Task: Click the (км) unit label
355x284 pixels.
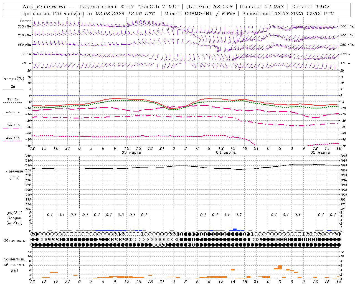Action: 14,270
